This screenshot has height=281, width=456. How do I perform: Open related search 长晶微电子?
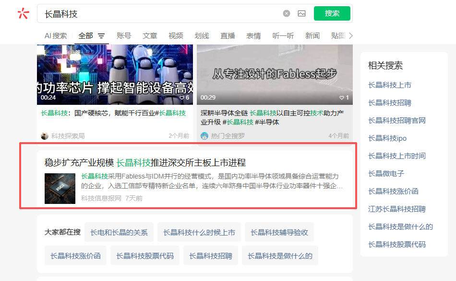[x=386, y=173]
